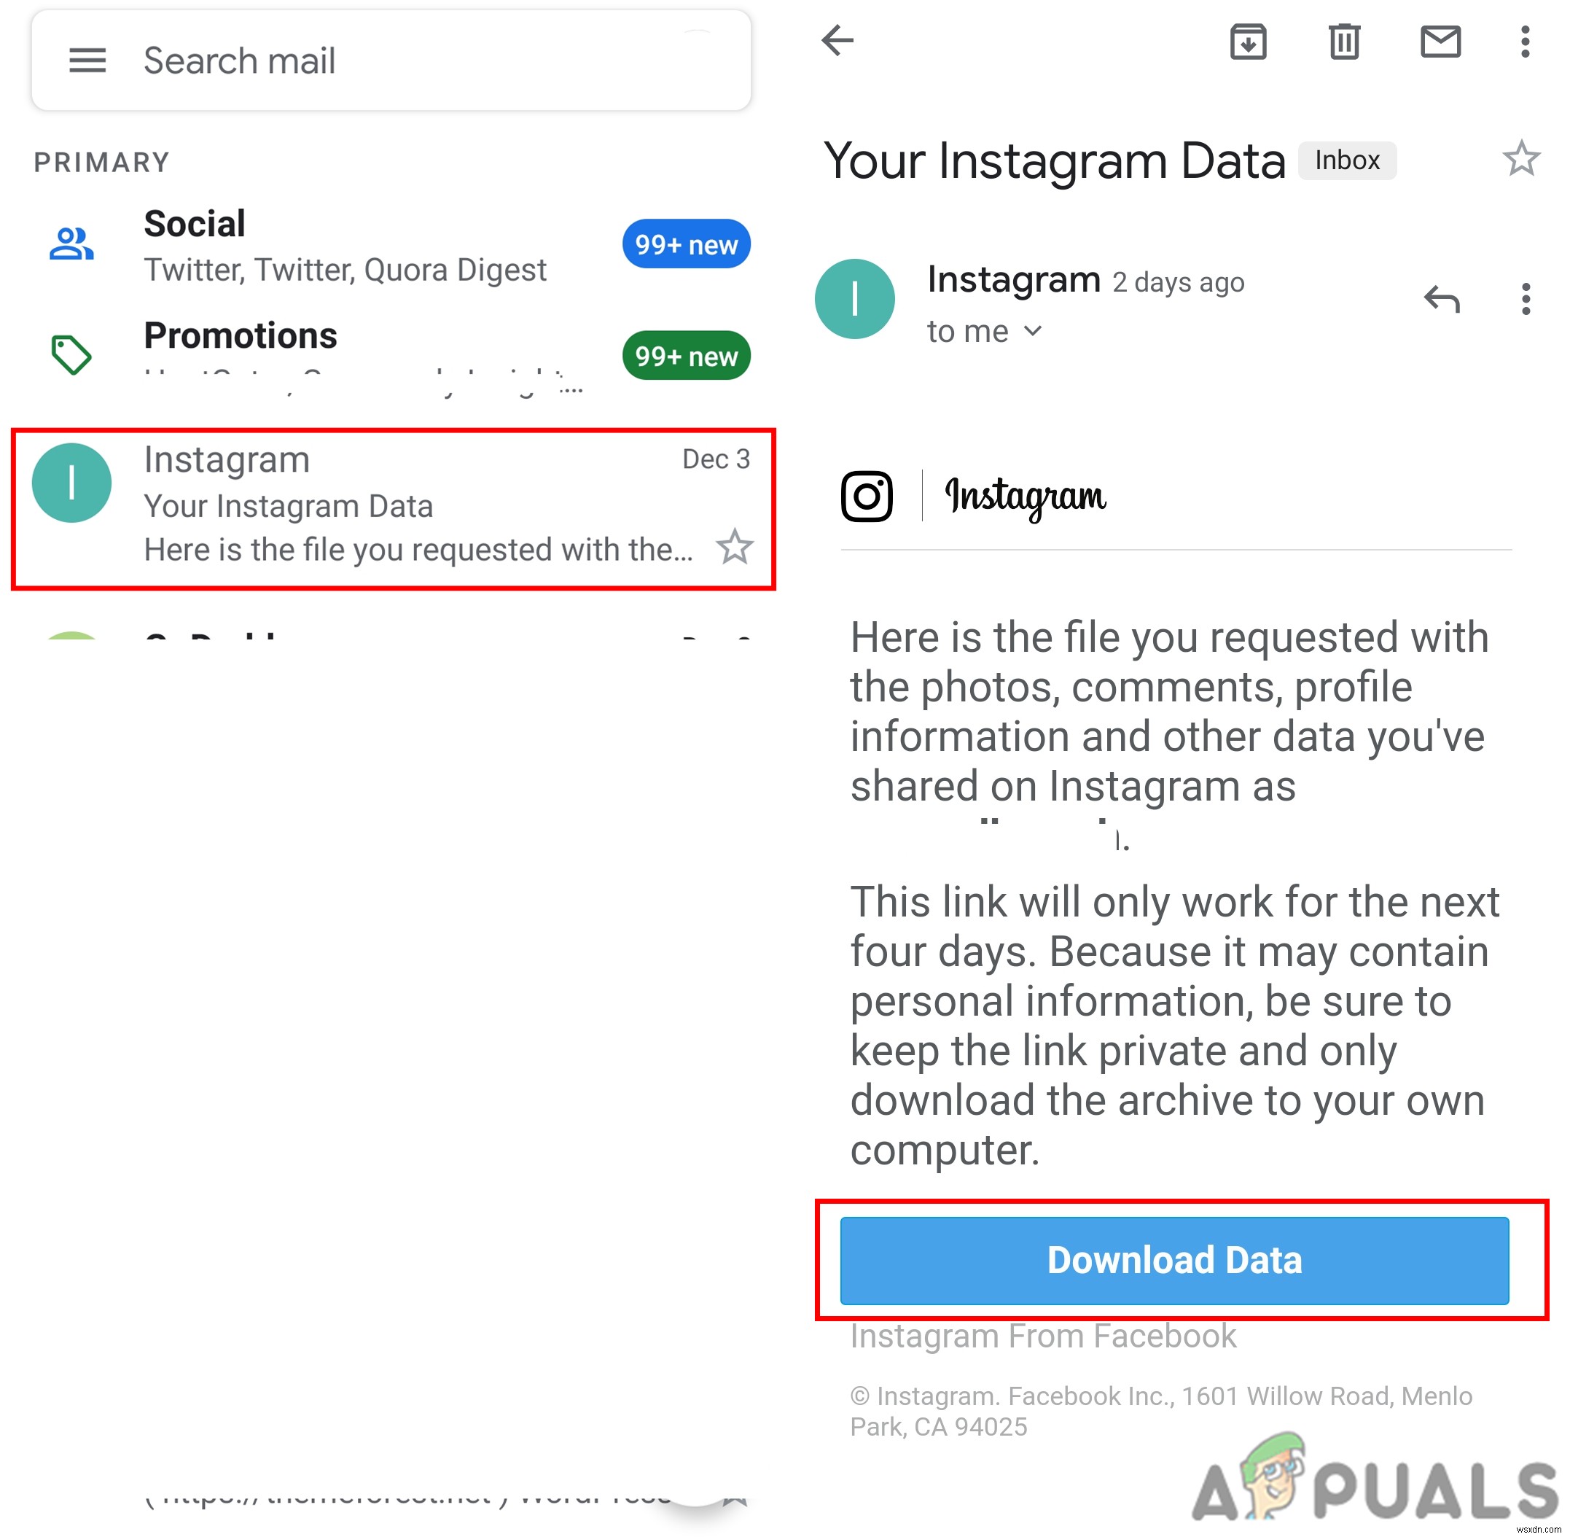The height and width of the screenshot is (1537, 1570).
Task: Click the archive/download icon in toolbar
Action: [1246, 42]
